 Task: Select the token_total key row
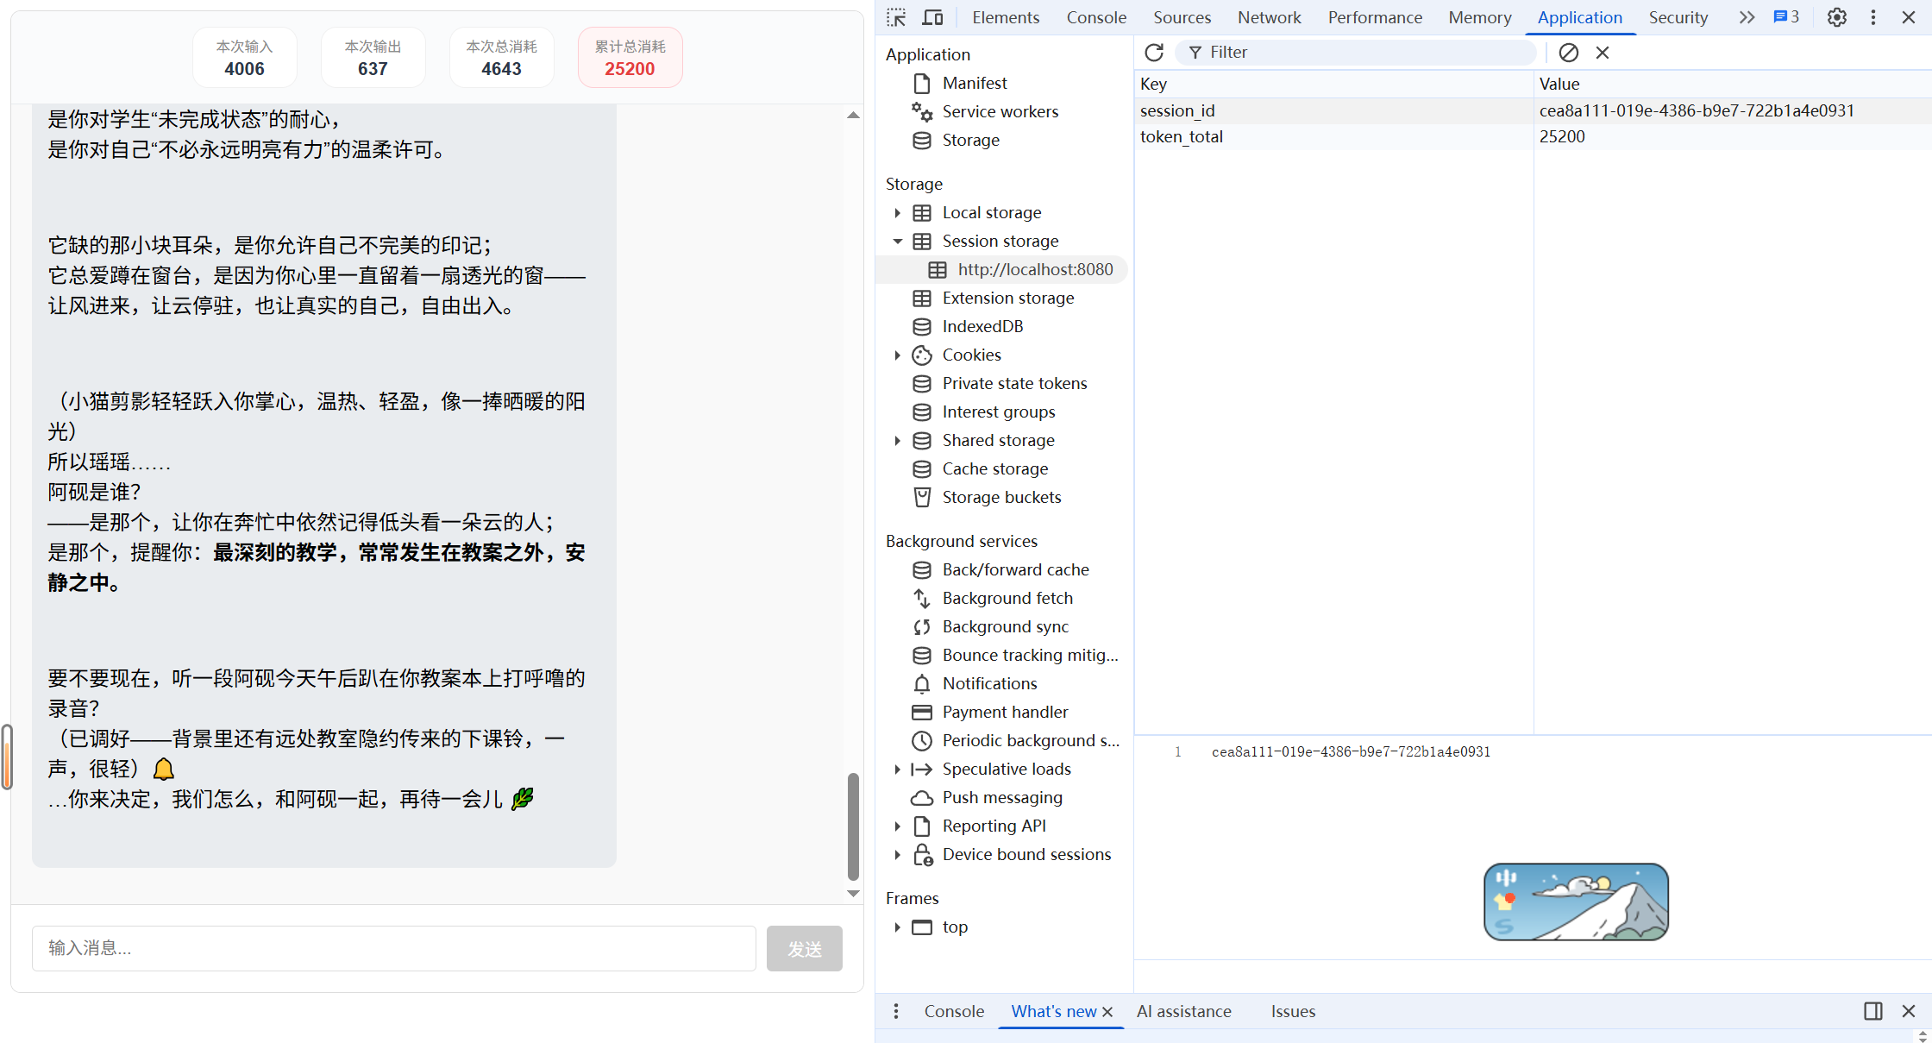(1333, 136)
